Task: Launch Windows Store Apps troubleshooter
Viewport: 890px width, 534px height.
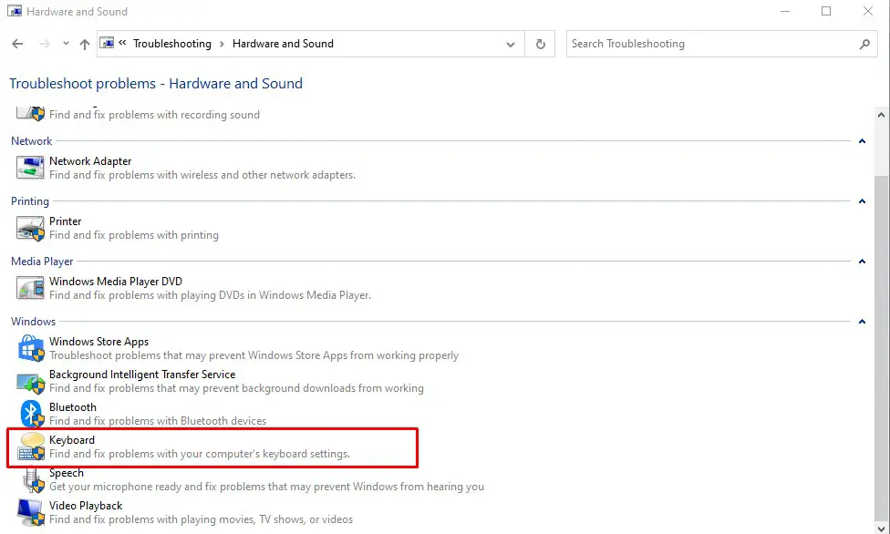Action: 98,342
